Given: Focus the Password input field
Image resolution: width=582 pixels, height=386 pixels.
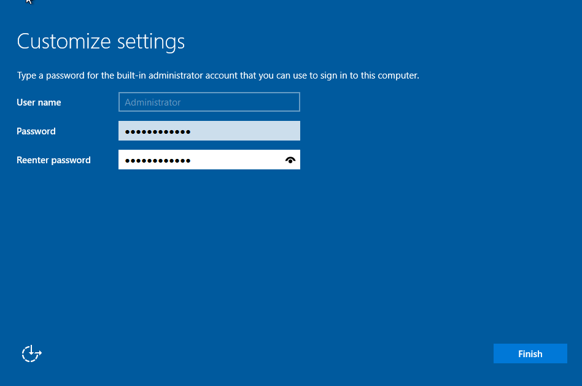Looking at the screenshot, I should click(x=209, y=131).
